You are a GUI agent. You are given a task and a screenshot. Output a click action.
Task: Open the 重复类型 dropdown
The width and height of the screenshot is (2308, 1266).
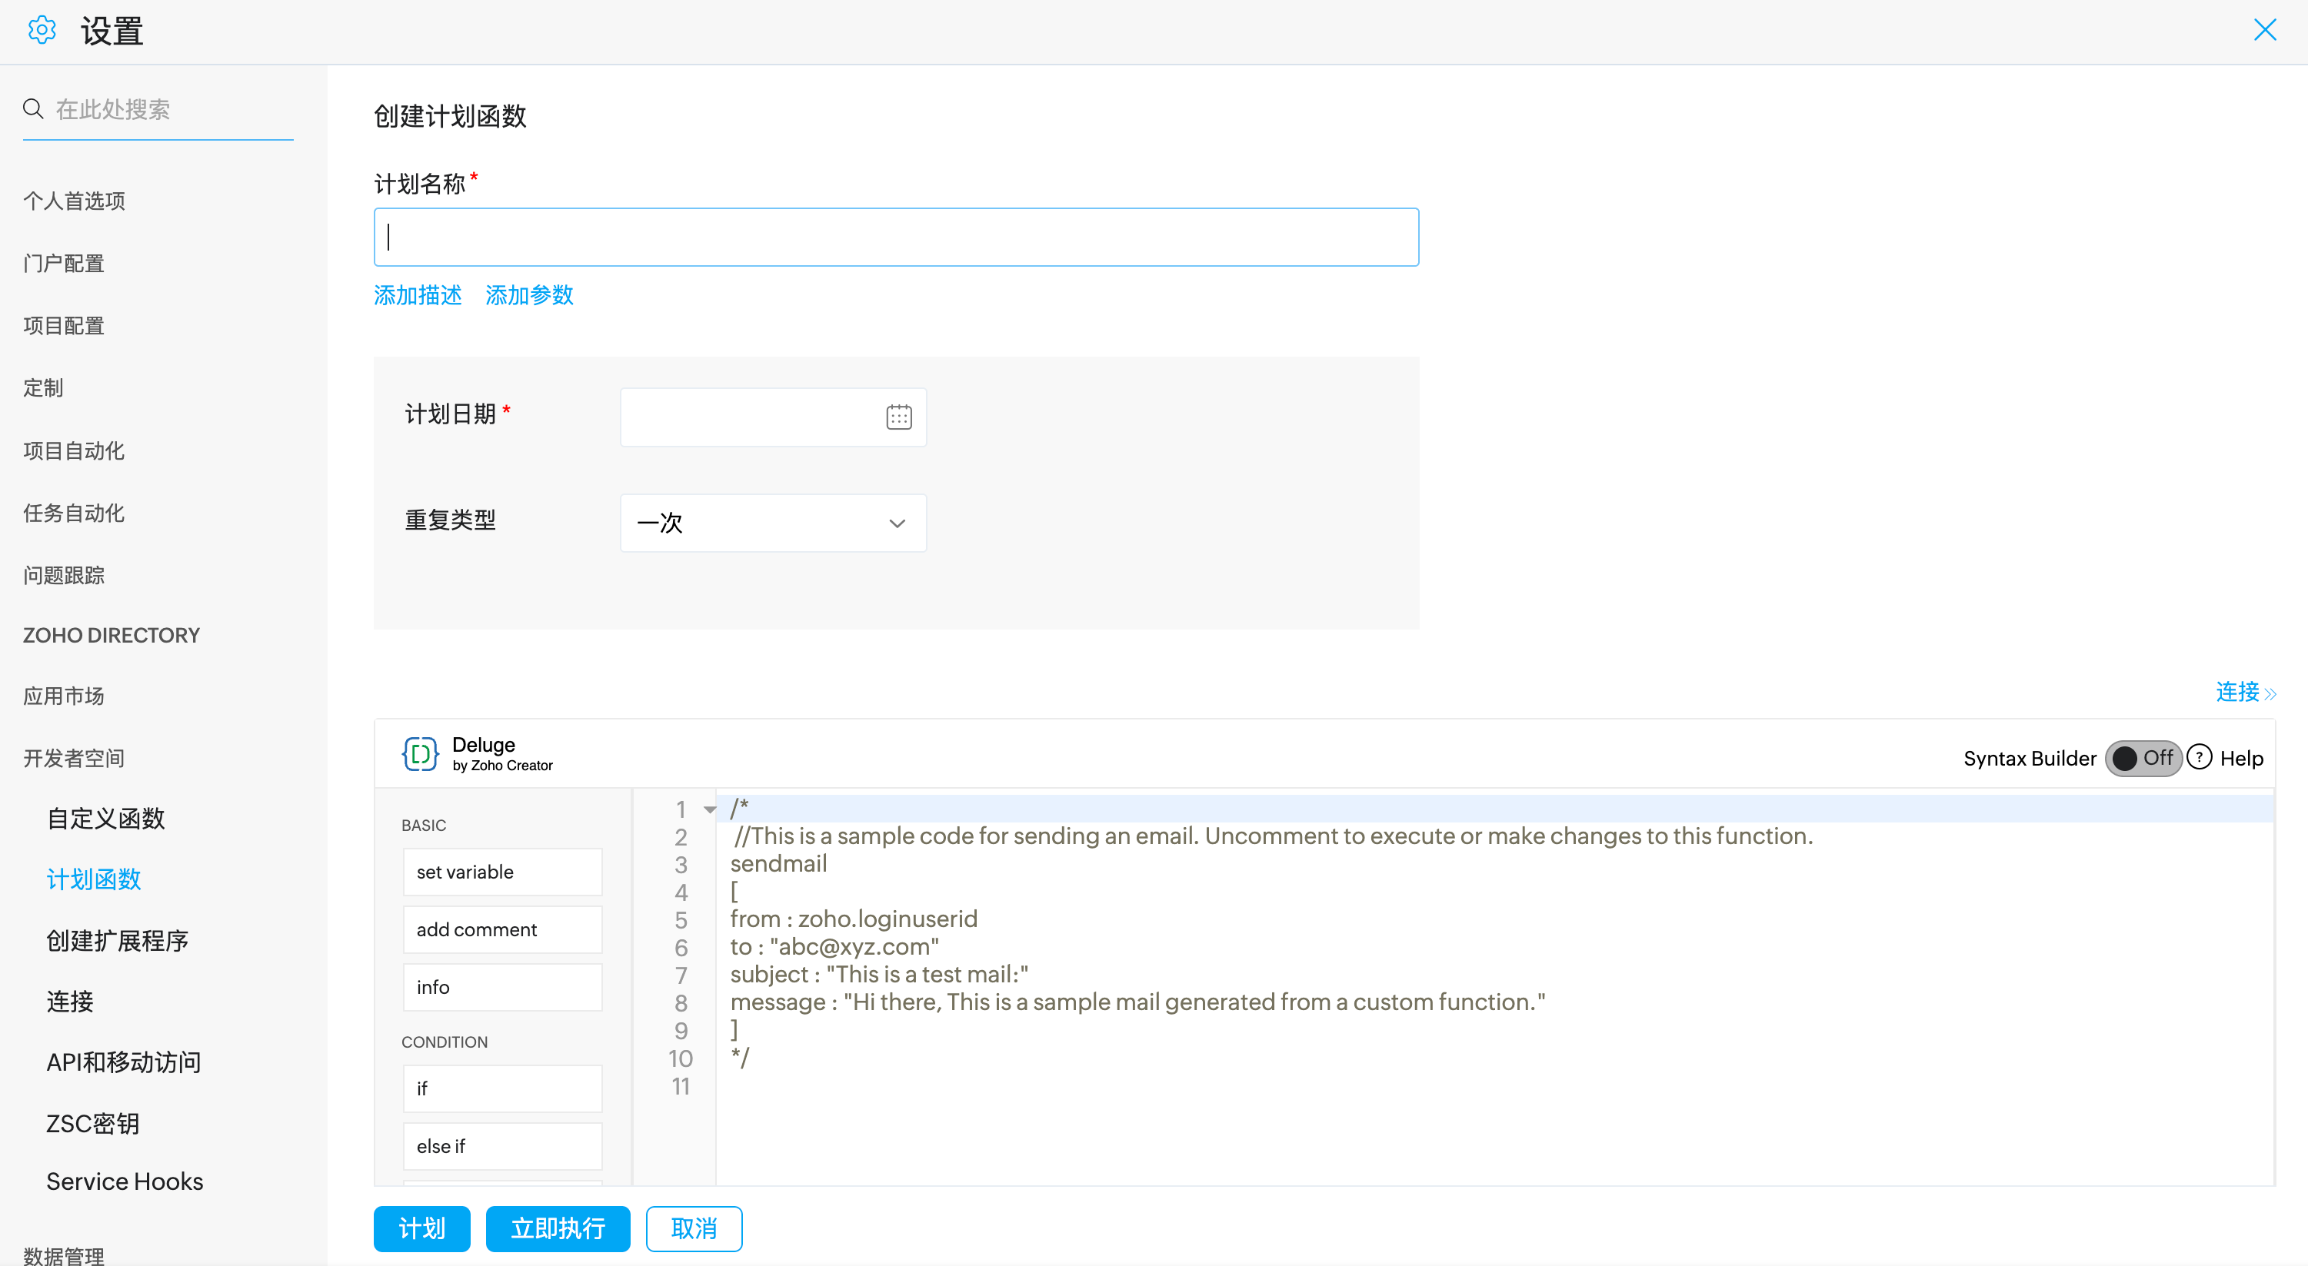pos(772,523)
